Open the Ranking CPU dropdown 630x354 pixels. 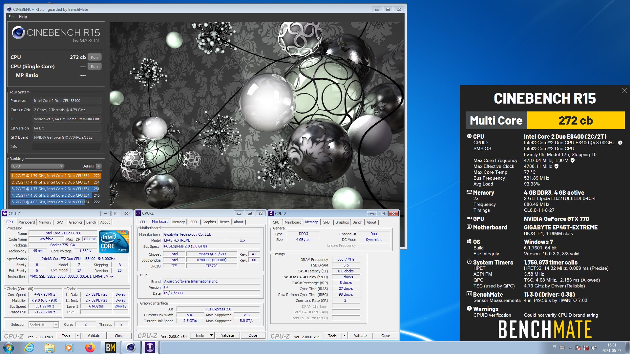[x=37, y=166]
